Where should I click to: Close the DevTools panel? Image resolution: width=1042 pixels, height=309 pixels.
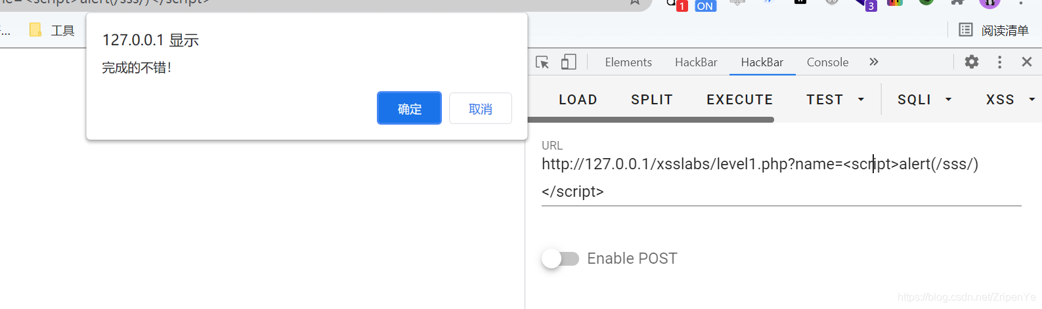point(1027,62)
